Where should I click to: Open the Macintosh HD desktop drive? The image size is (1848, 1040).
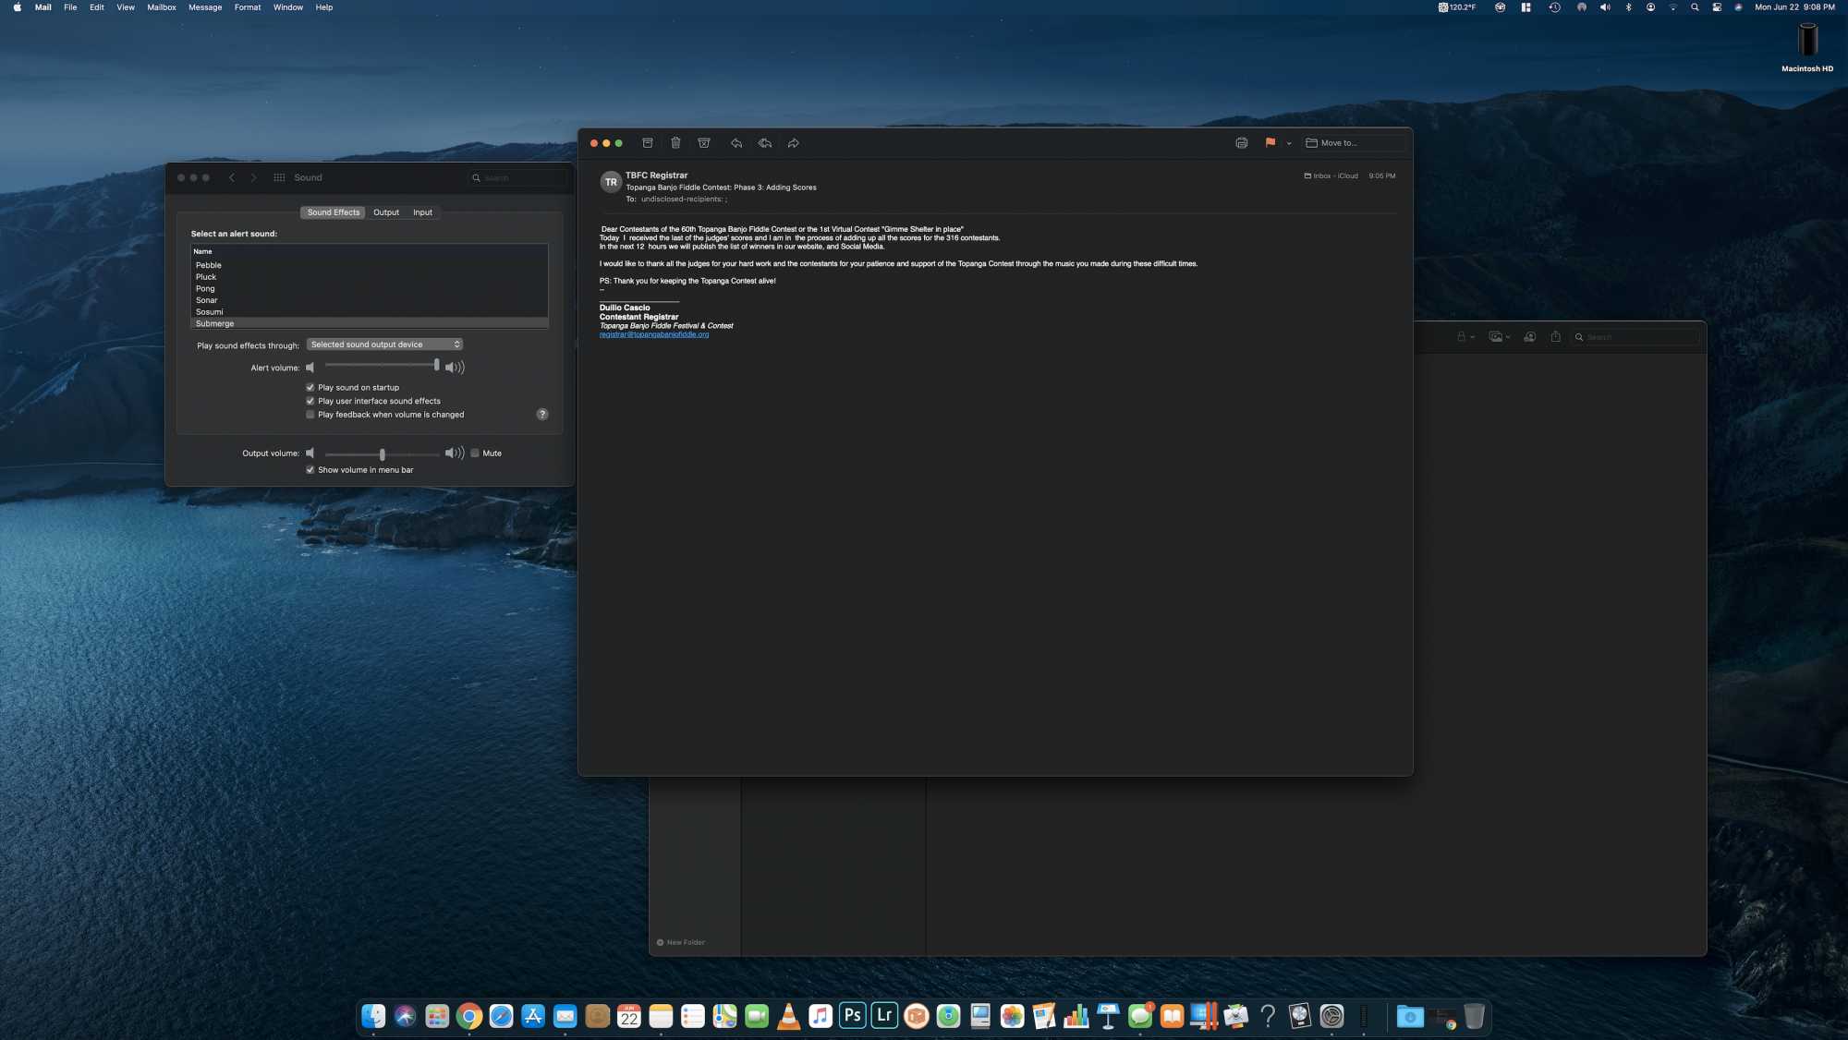[1807, 46]
